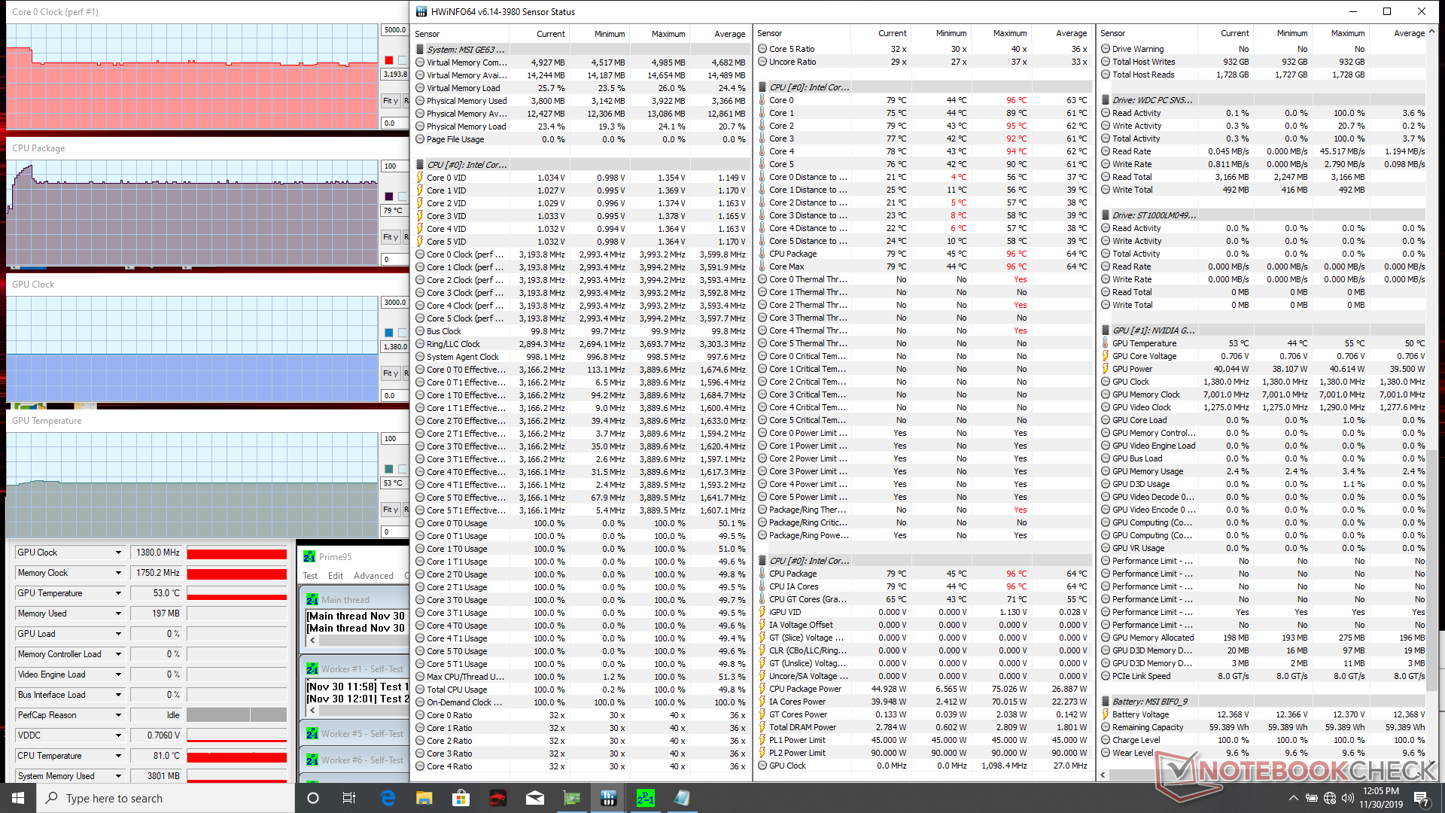Click the dark purple swatch of CPU Package graph
1445x813 pixels.
point(388,196)
